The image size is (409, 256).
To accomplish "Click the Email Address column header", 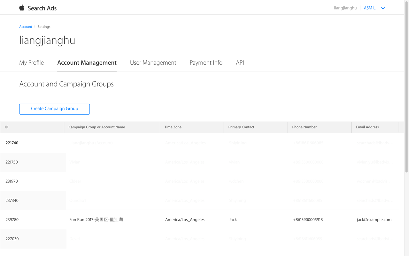I will [x=367, y=127].
